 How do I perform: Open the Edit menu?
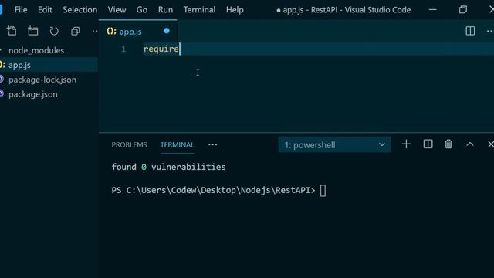tap(45, 10)
